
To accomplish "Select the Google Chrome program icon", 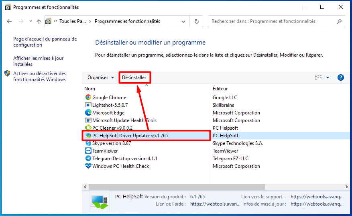I will click(x=88, y=97).
